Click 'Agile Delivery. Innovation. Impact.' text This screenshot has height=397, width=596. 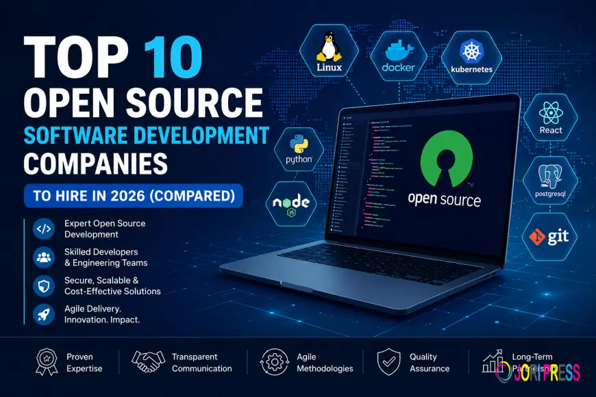[102, 314]
